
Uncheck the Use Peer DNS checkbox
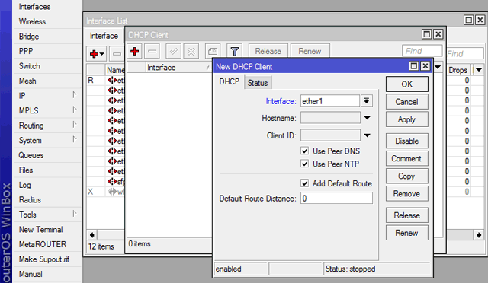pos(305,151)
